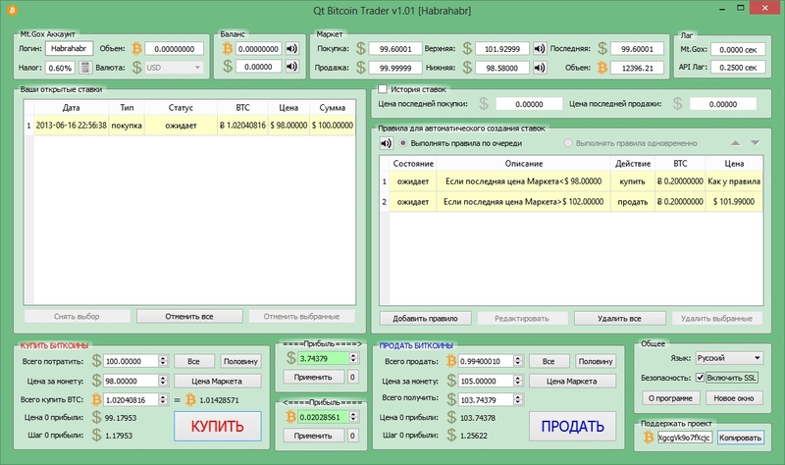Click sell price field 105.00000
785x465 pixels.
(486, 381)
